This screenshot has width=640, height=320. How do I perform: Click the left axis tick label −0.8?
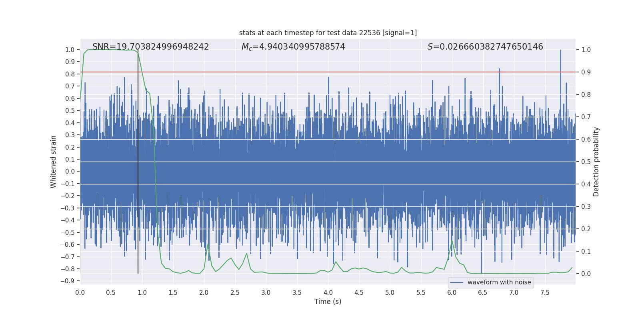click(x=68, y=269)
